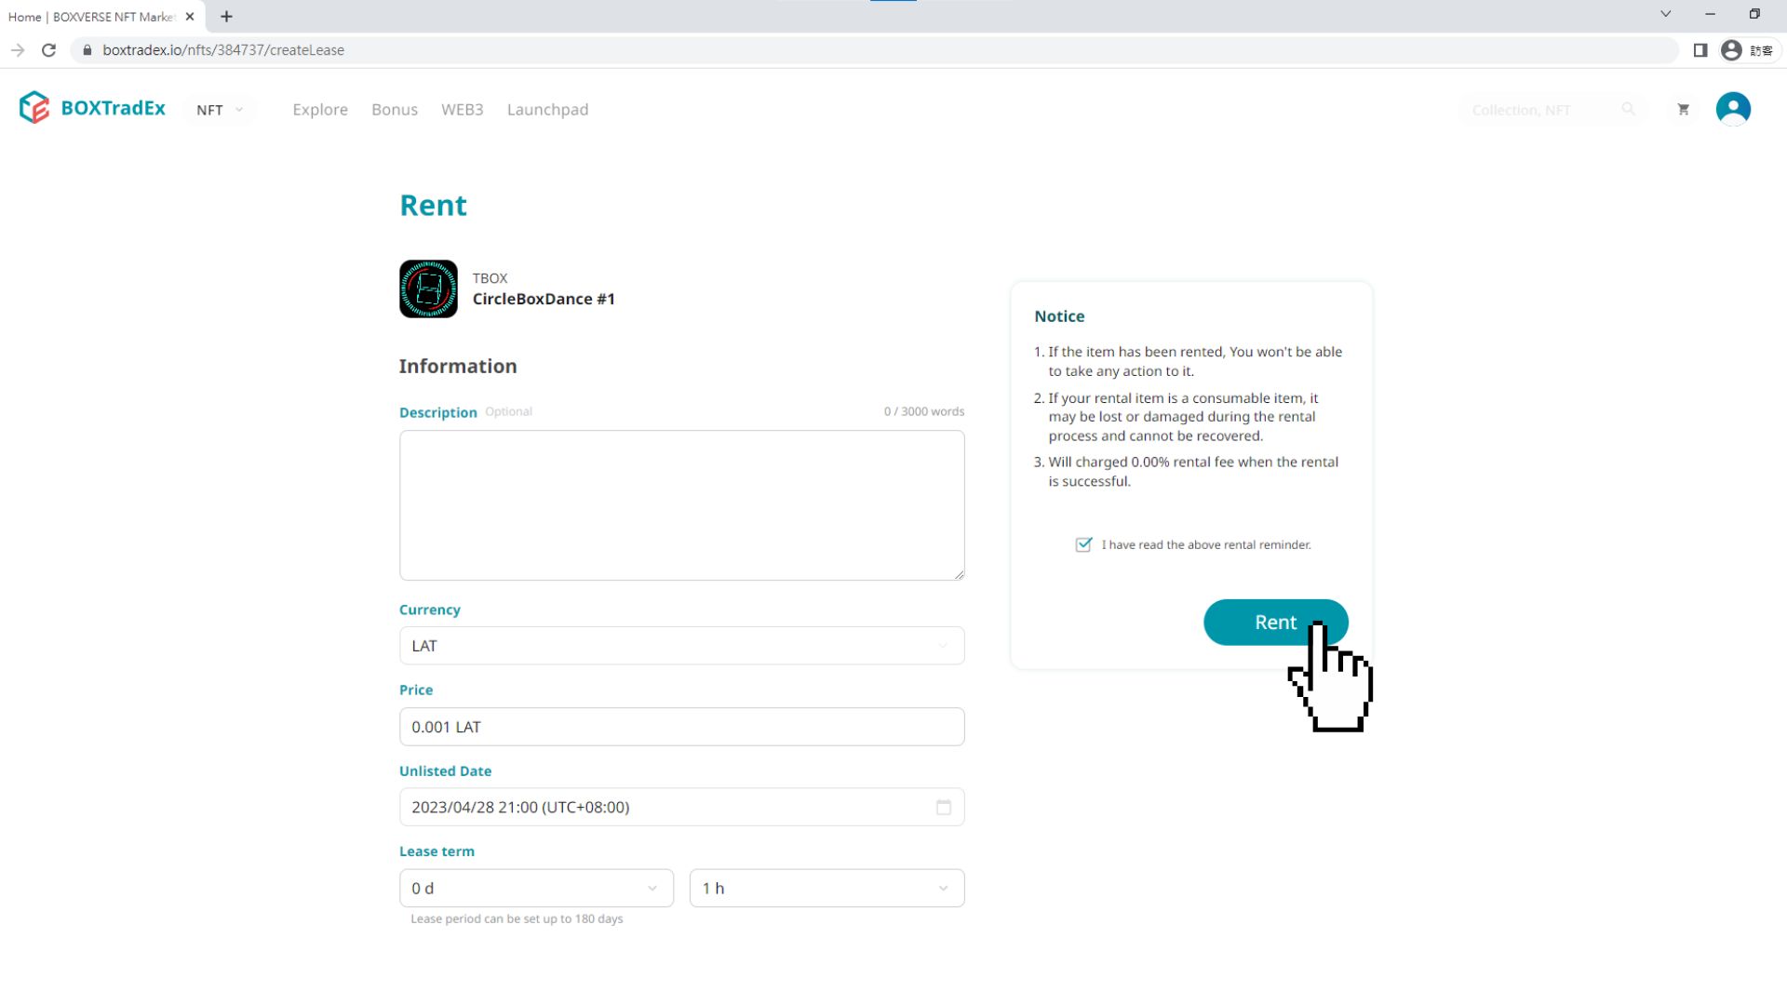This screenshot has width=1787, height=1005.
Task: Open a new browser tab
Action: point(226,17)
